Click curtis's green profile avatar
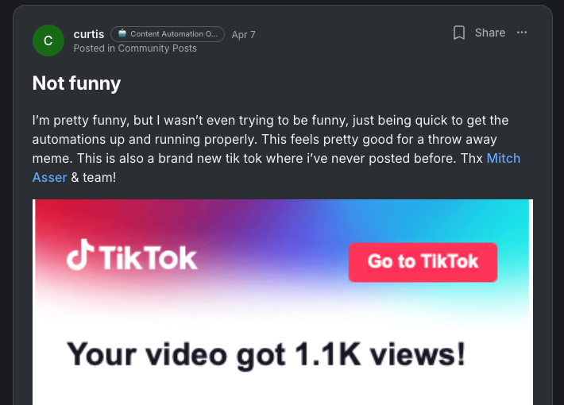 [x=48, y=40]
